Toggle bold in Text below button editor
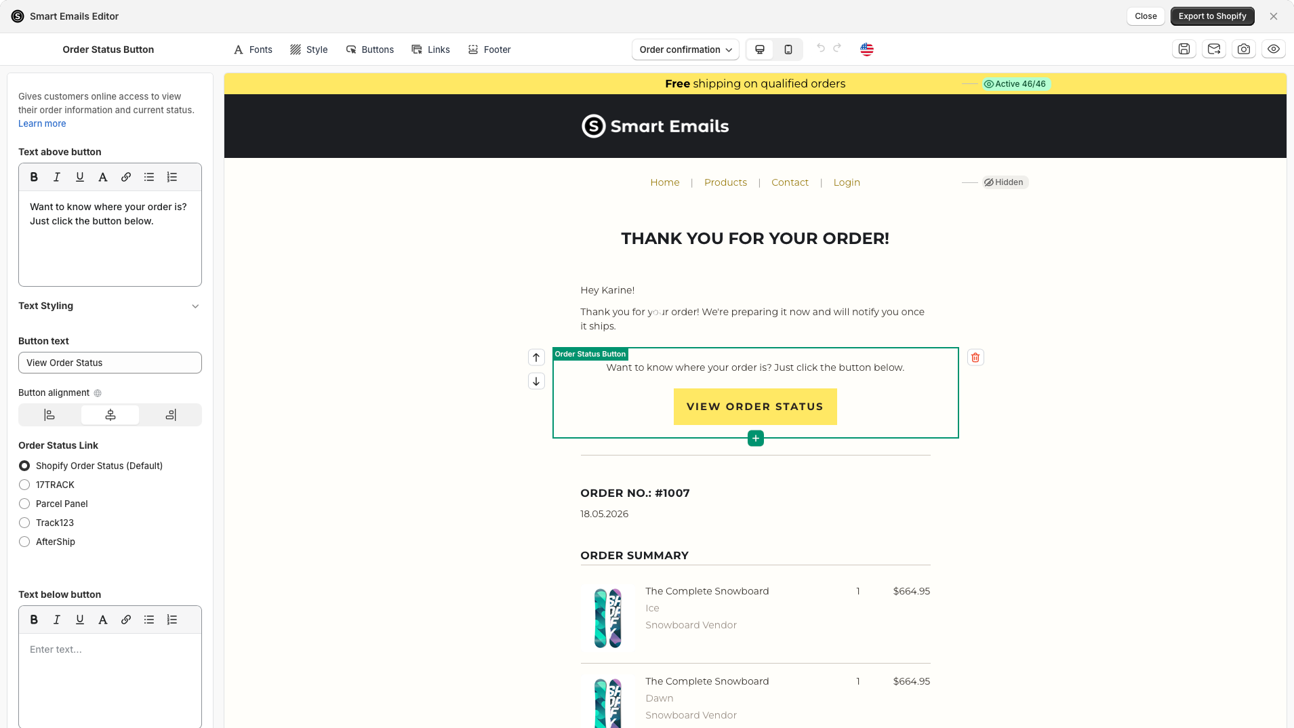1294x728 pixels. tap(34, 620)
